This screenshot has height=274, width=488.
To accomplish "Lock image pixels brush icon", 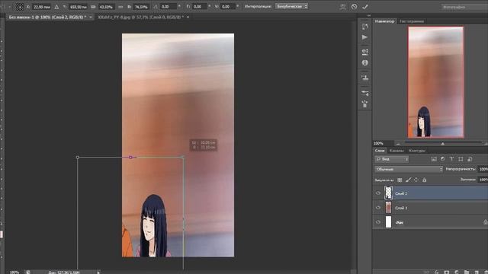I will pyautogui.click(x=409, y=180).
